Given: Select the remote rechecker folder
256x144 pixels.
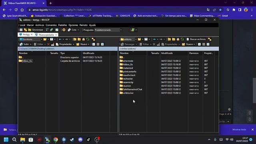Looking at the screenshot, I should (x=128, y=79).
